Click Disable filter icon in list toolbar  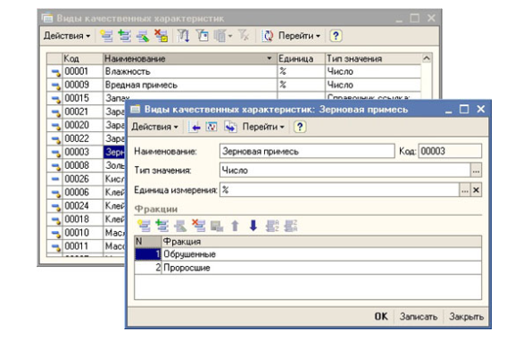click(x=243, y=36)
